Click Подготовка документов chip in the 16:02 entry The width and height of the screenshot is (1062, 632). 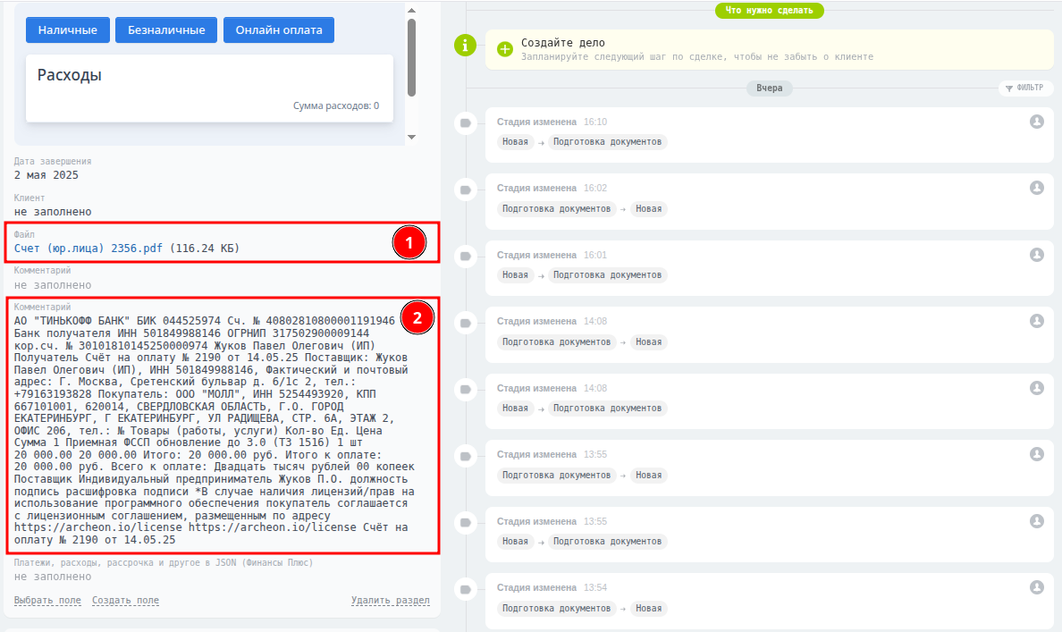coord(556,208)
